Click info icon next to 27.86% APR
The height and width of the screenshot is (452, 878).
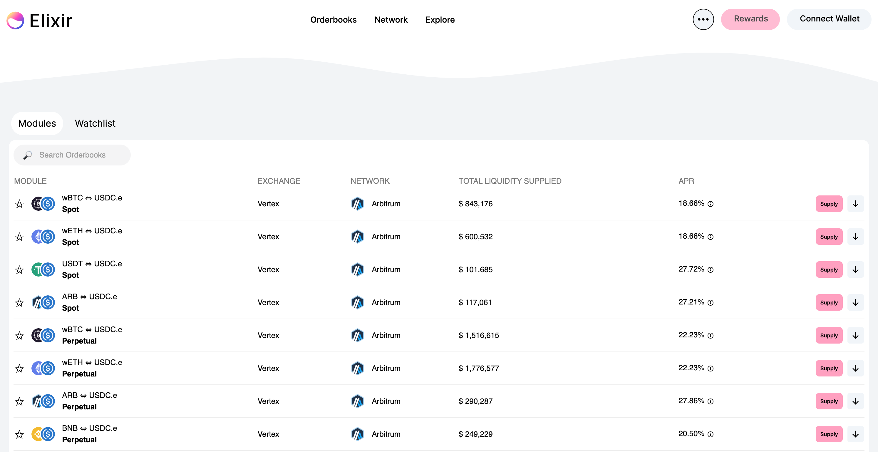(x=710, y=401)
